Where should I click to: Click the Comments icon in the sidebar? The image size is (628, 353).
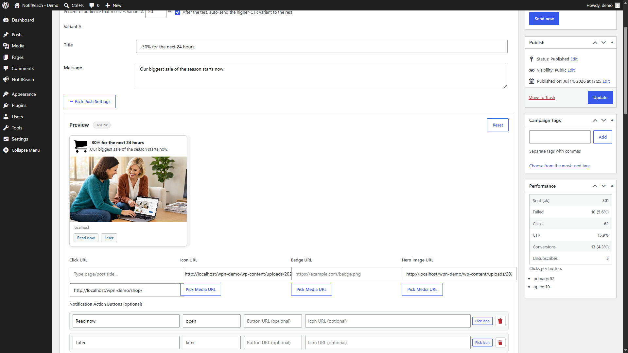[6, 68]
